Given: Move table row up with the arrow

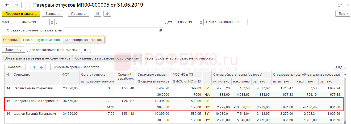Looking at the screenshot, I should (x=34, y=67).
